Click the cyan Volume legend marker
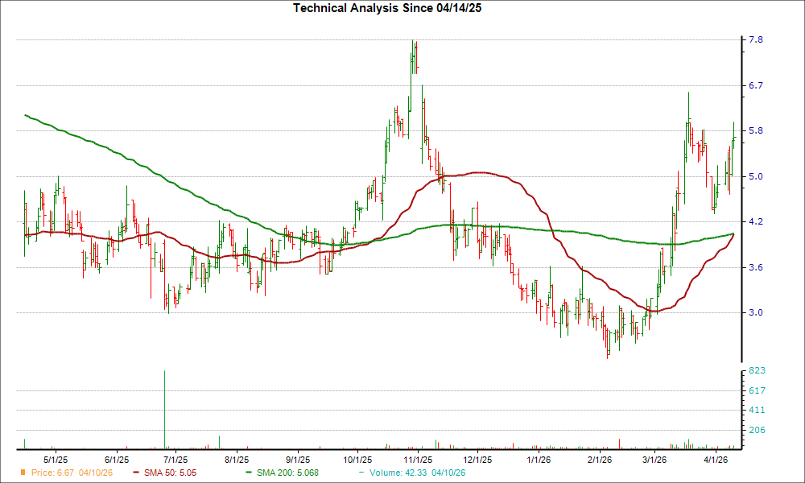This screenshot has height=483, width=805. pos(362,473)
